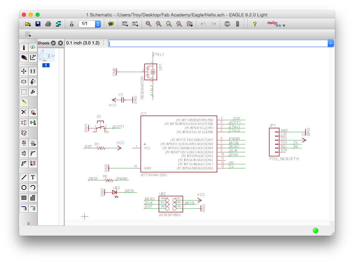Click the command line input field
354x263 pixels.
[x=218, y=43]
